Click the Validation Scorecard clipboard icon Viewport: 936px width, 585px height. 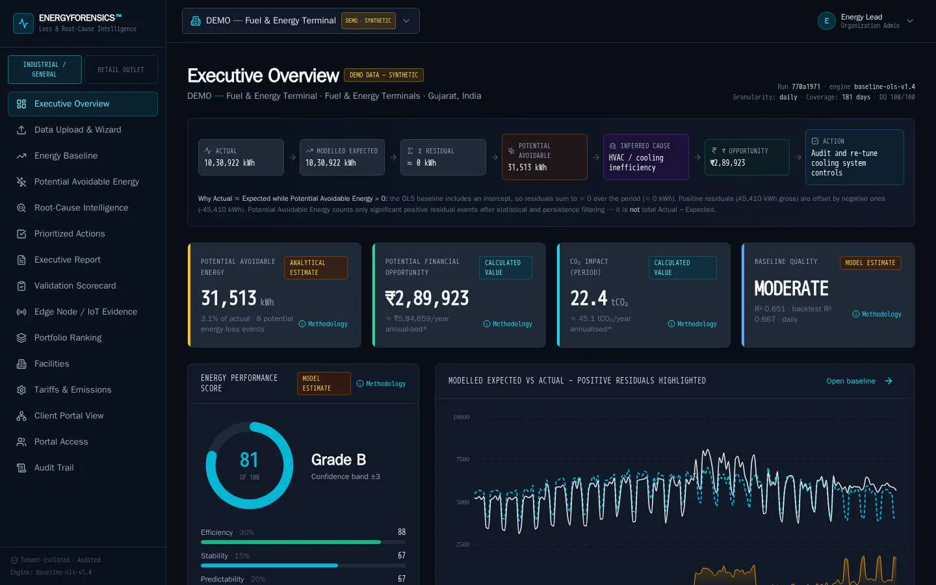pyautogui.click(x=21, y=286)
